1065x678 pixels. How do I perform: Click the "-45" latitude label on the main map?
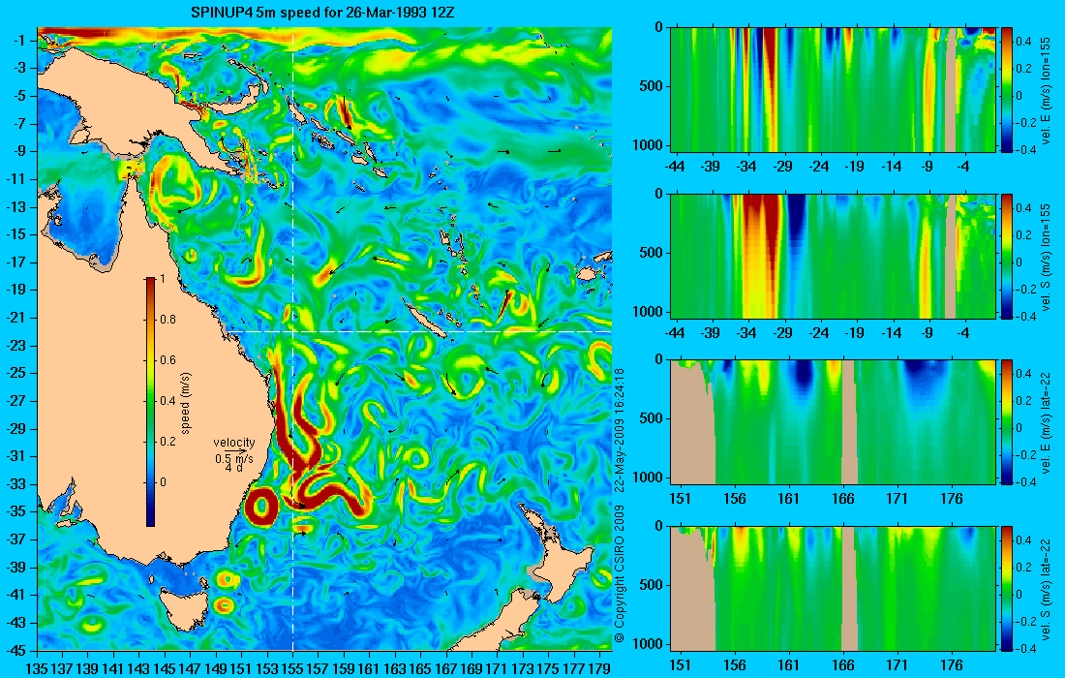point(16,650)
